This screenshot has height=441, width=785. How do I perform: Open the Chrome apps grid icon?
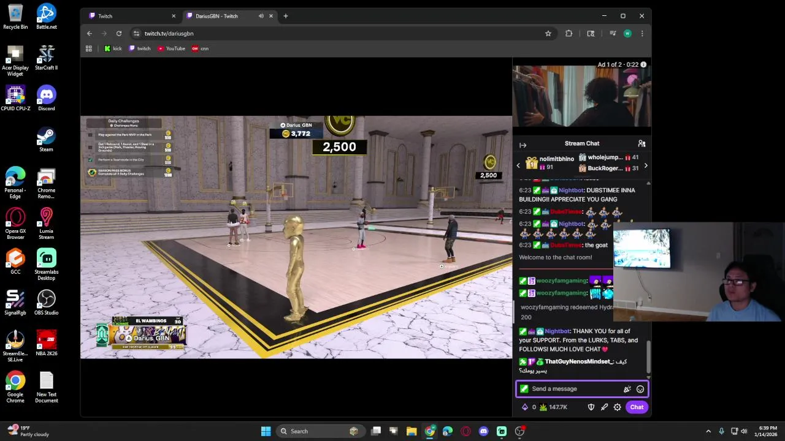click(x=89, y=48)
